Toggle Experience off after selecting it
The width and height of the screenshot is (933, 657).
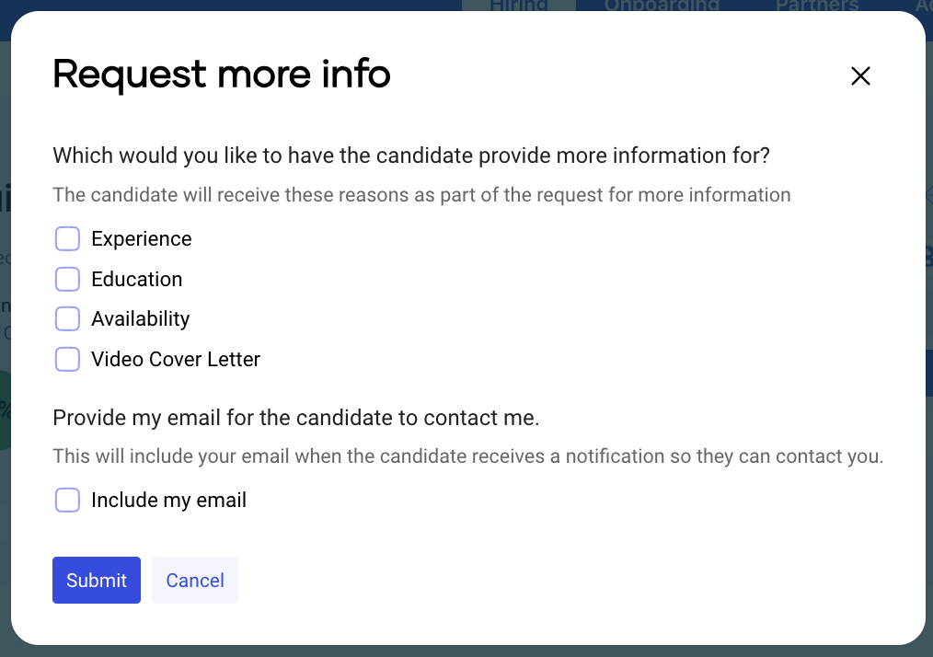point(67,238)
